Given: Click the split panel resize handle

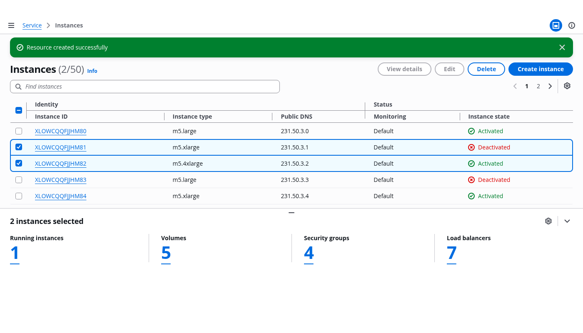Looking at the screenshot, I should tap(291, 213).
